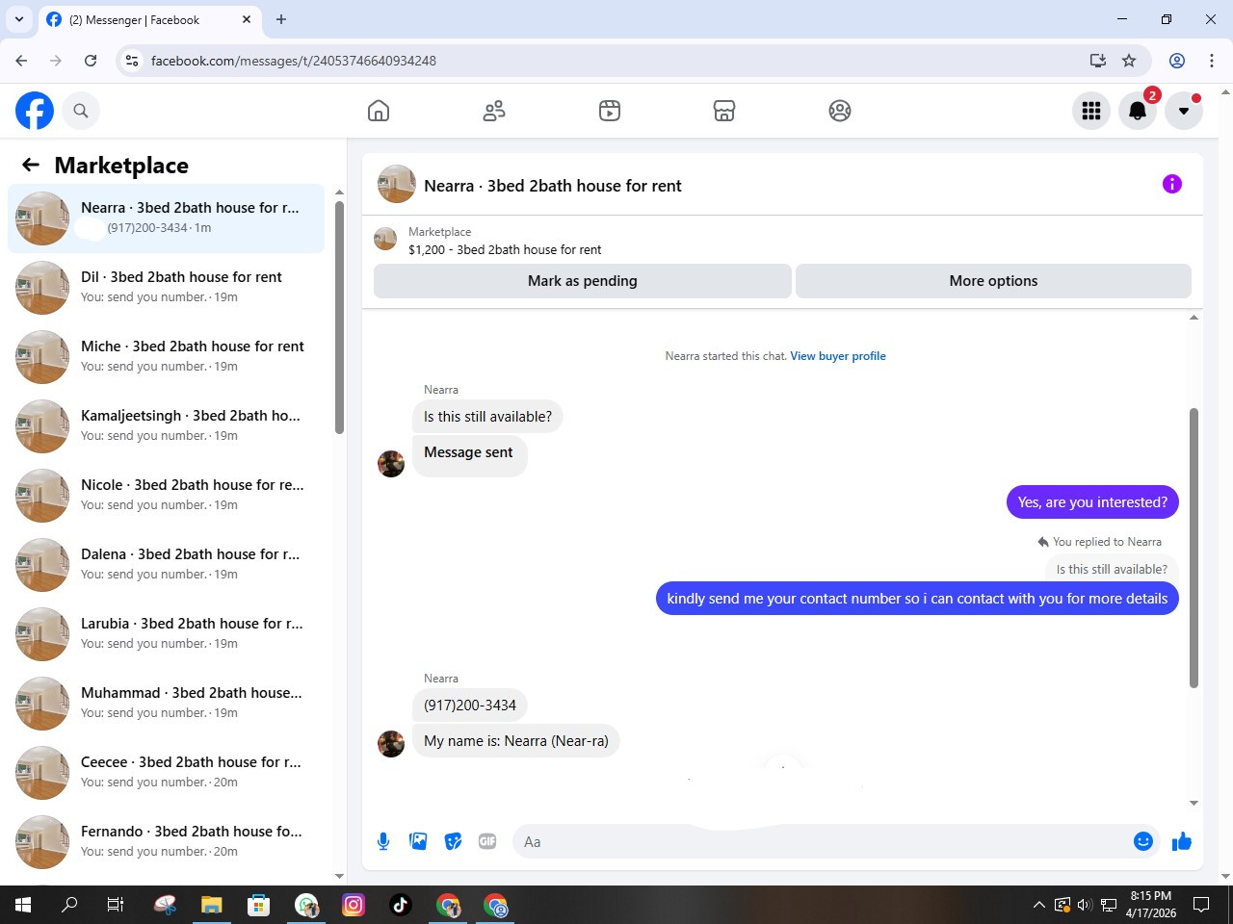Open View buyer profile link
The height and width of the screenshot is (924, 1233).
pos(838,356)
